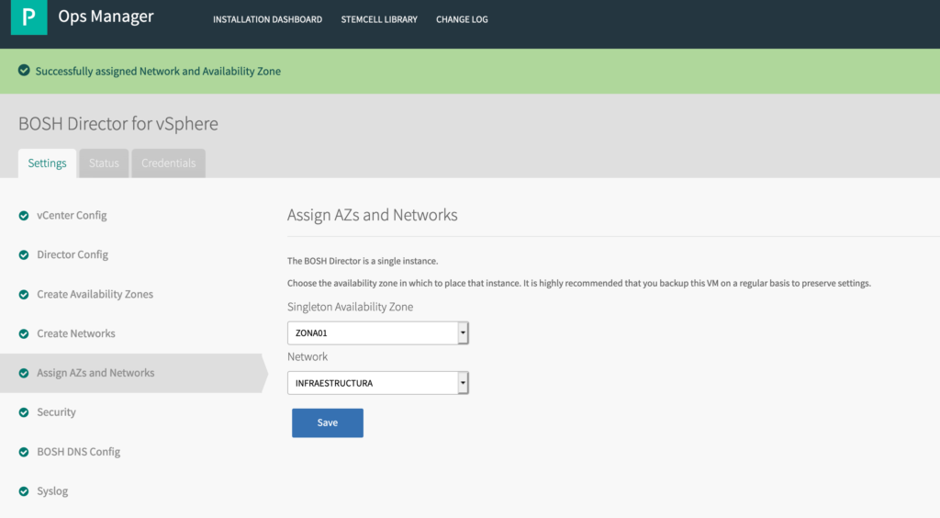Click the Ops Manager title

(x=106, y=17)
